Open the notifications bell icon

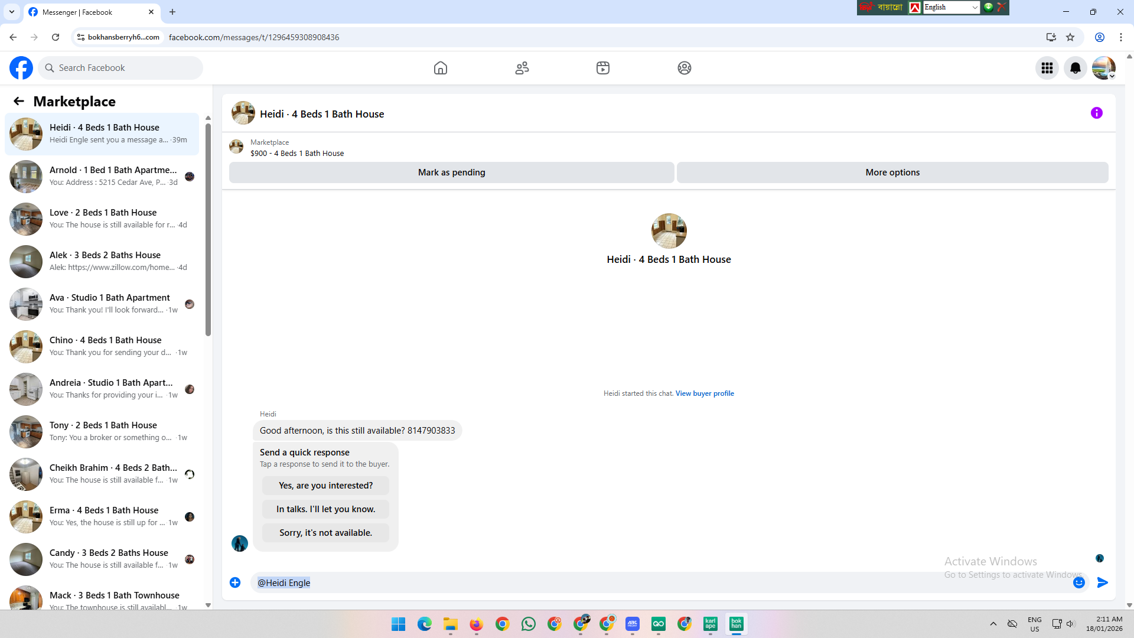pyautogui.click(x=1075, y=68)
